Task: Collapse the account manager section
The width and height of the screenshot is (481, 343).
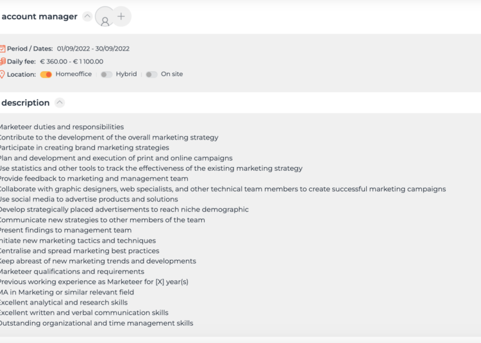Action: pyautogui.click(x=87, y=17)
